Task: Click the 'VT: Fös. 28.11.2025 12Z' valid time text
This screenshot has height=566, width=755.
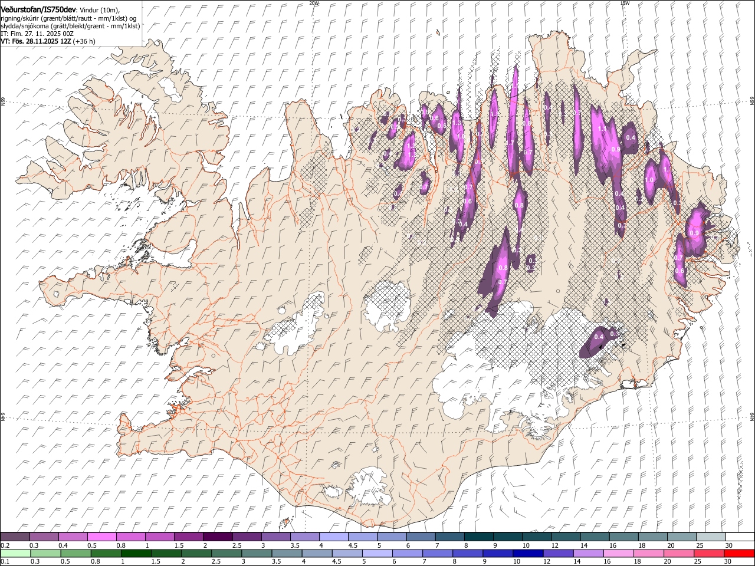Action: coord(36,42)
